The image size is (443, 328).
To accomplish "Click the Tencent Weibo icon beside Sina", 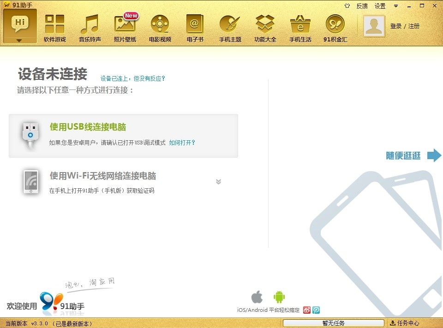I will 316,310.
